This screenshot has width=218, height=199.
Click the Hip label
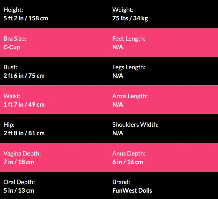9,125
